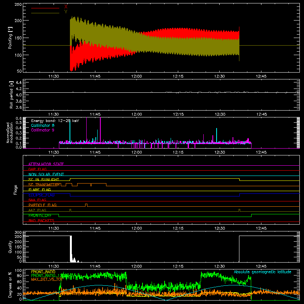Click the FRONTS_OFF flag label
Viewport: 304px width, 304px height.
click(40, 215)
